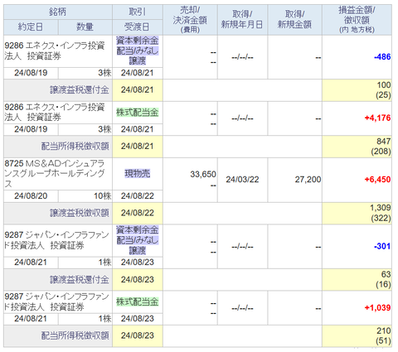The height and width of the screenshot is (352, 398).
Task: Click the 株式配当金 label for 9287
Action: coord(138,301)
